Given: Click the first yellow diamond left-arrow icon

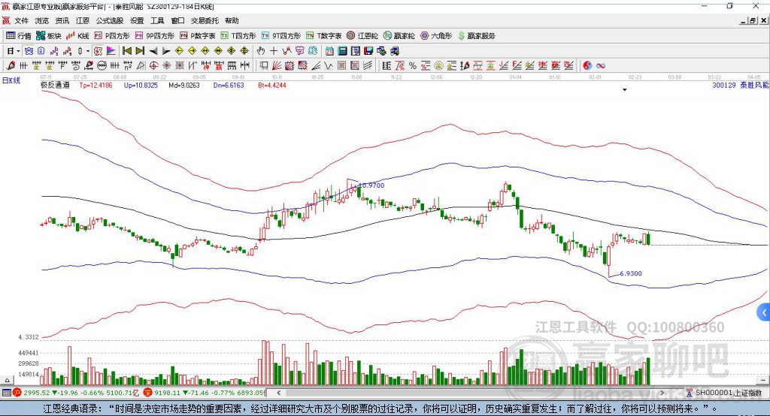Looking at the screenshot, I should coord(179,51).
